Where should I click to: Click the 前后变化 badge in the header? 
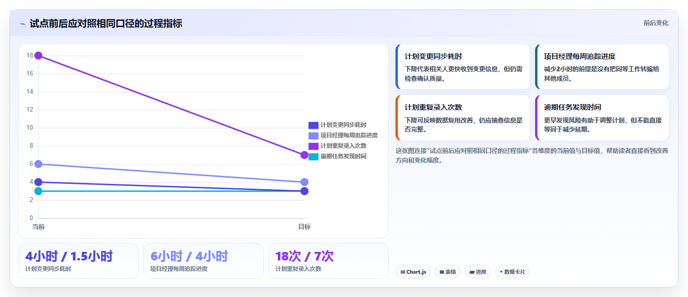[656, 23]
